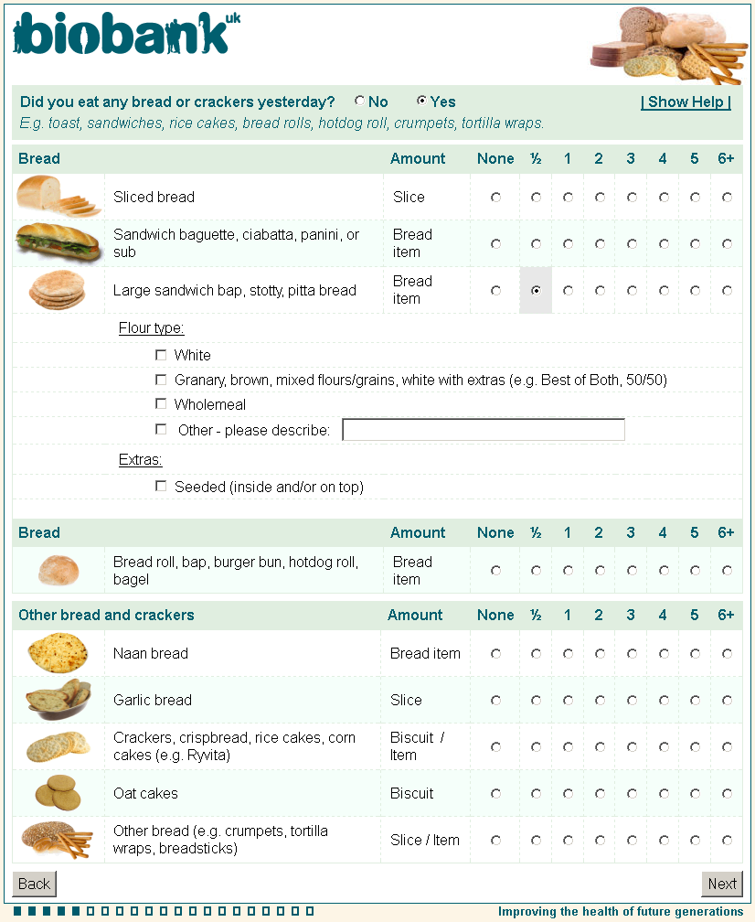
Task: Click the bread roll thumbnail
Action: pos(58,570)
